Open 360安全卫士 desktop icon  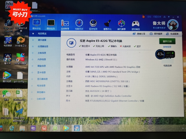pyautogui.click(x=21, y=41)
